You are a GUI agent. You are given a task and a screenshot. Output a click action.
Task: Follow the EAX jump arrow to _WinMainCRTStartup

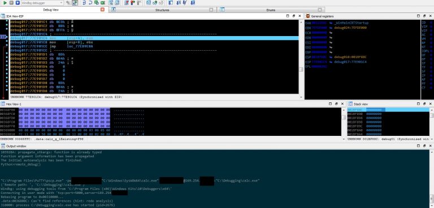(330, 23)
